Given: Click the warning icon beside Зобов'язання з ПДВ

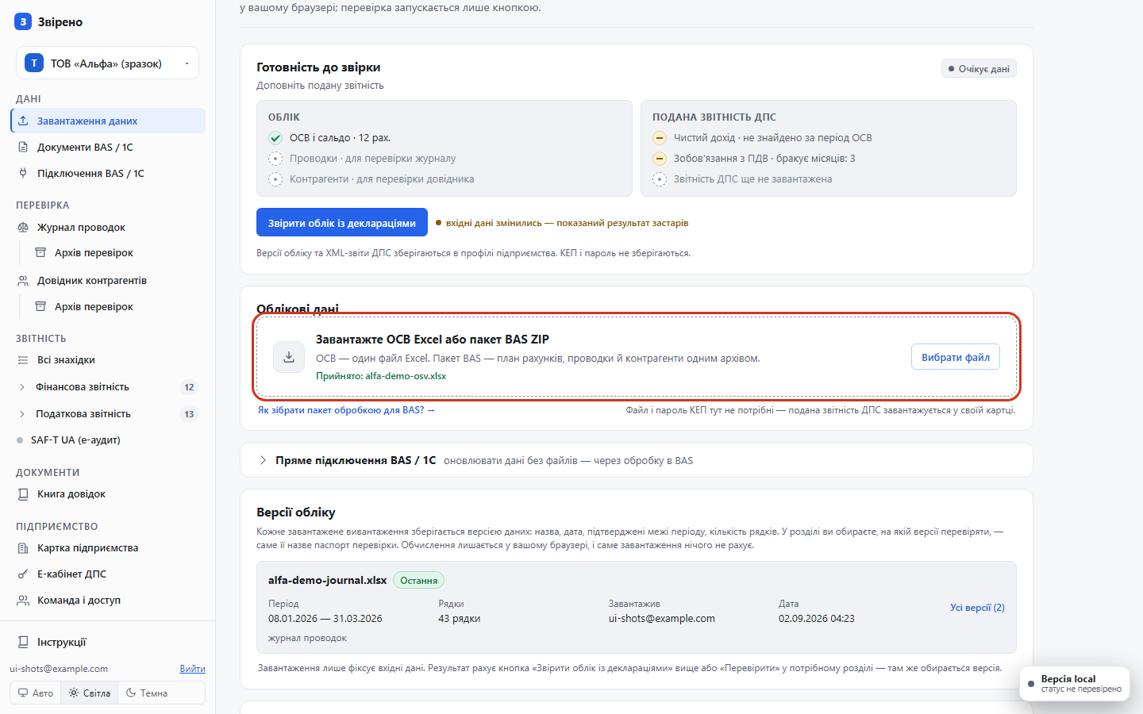Looking at the screenshot, I should click(660, 159).
